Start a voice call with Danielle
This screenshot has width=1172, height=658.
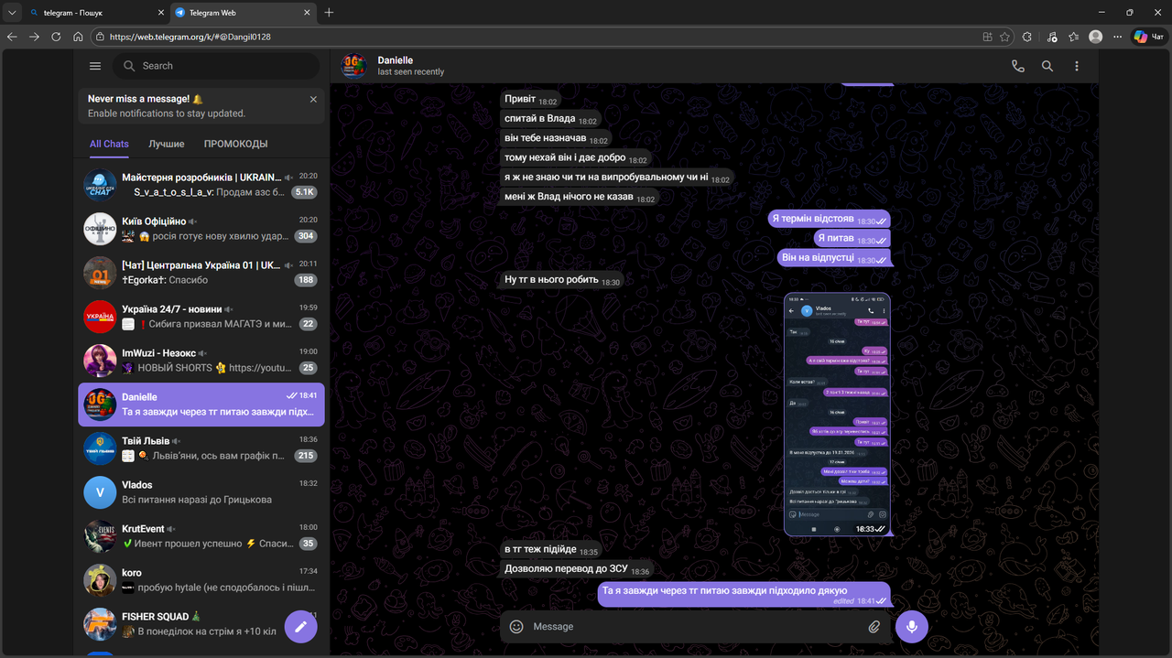coord(1018,66)
